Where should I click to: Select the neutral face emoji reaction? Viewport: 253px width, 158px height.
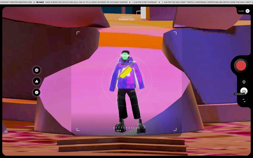[37, 92]
